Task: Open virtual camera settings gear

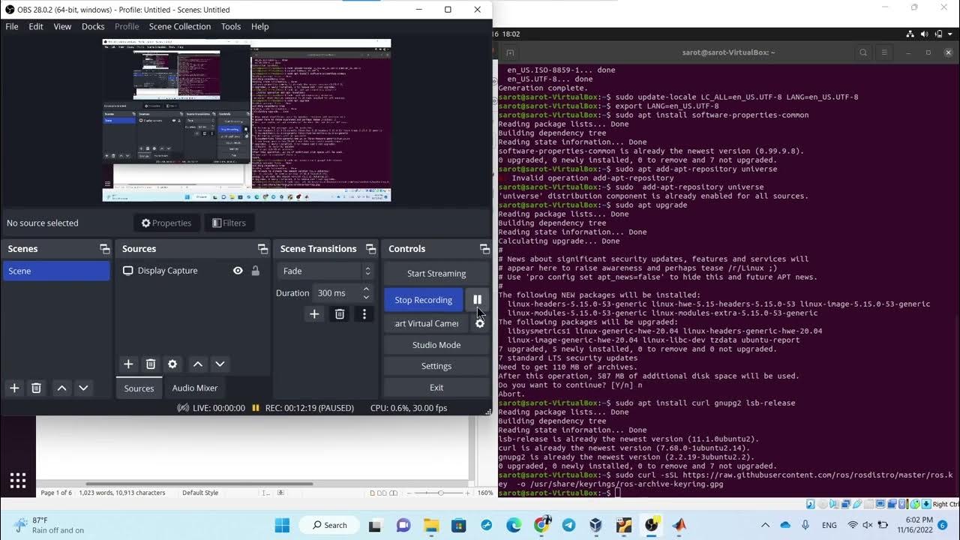Action: point(480,323)
